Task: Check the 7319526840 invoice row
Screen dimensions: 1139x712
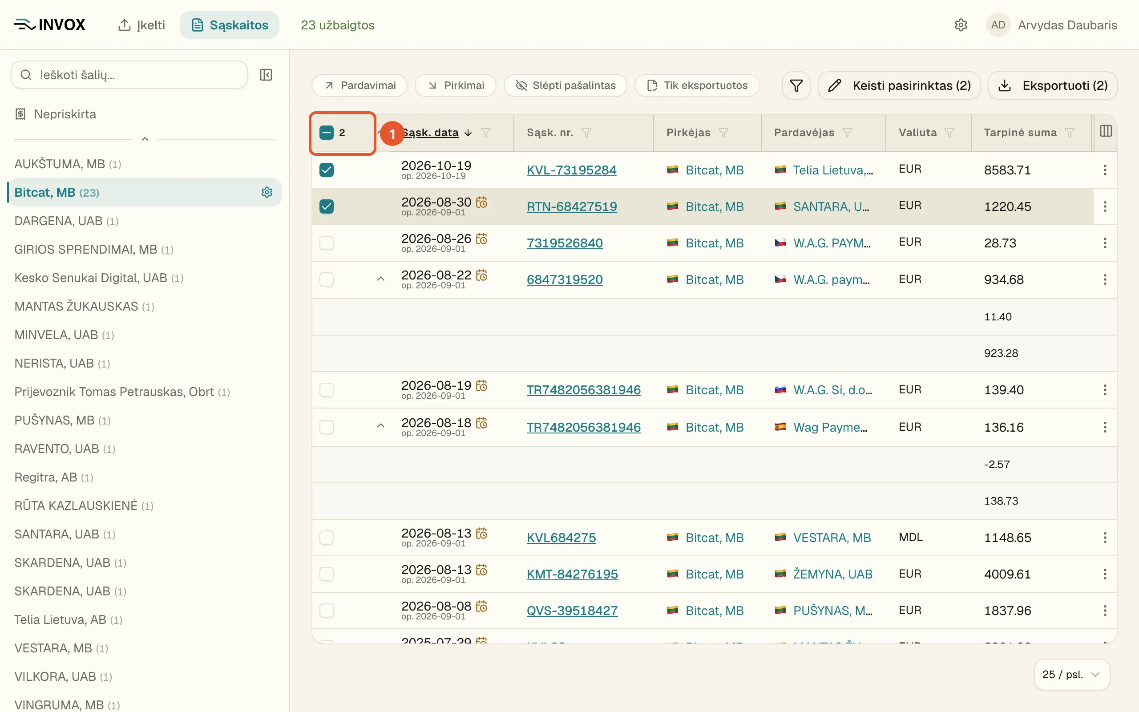Action: point(326,243)
